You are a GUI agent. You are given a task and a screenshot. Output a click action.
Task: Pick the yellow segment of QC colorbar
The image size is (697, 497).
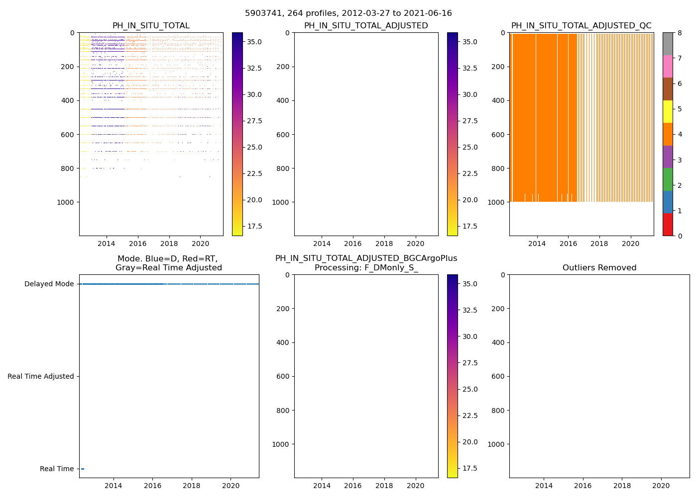click(x=668, y=111)
